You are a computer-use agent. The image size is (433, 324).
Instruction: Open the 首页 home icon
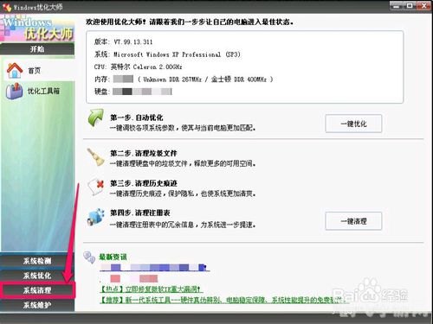(15, 71)
